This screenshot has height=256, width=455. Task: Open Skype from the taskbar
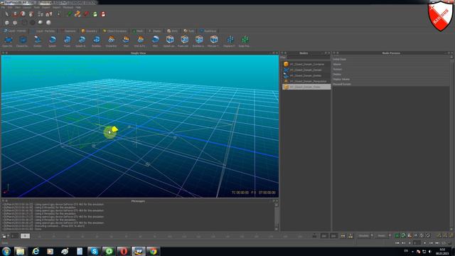[95, 251]
